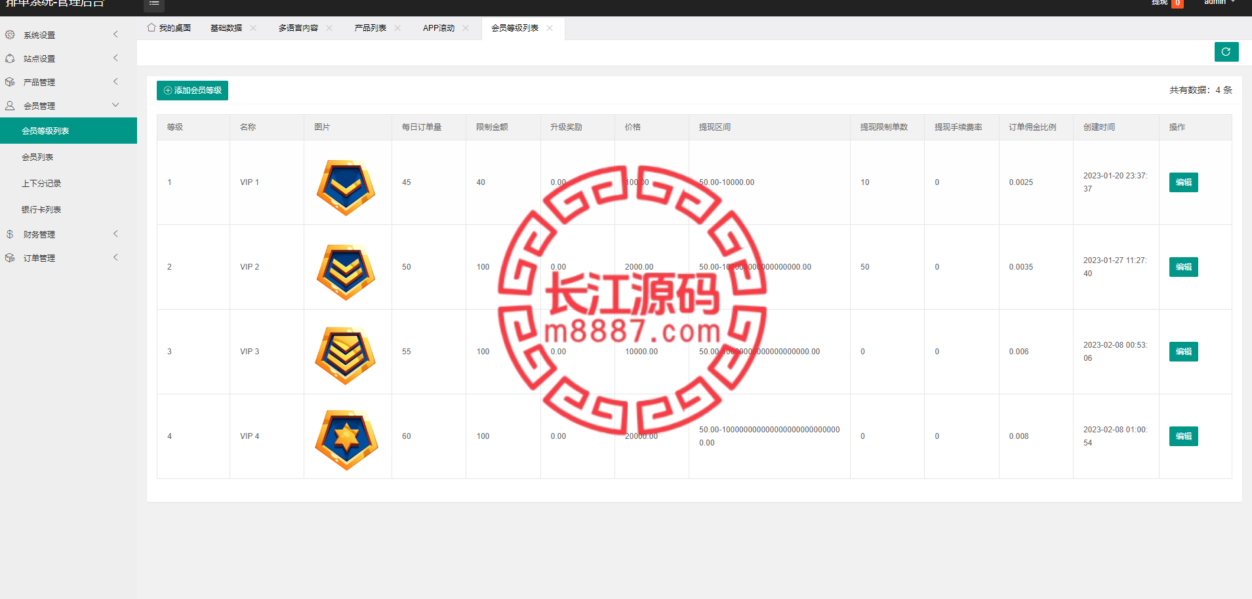Open the VIP 1 badge image
Viewport: 1252px width, 599px height.
tap(346, 187)
